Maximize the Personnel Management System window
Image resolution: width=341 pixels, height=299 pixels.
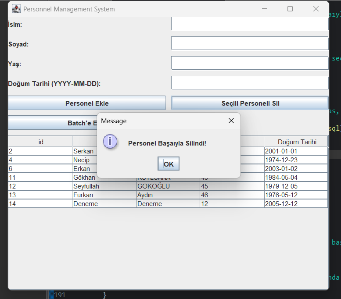tap(290, 9)
